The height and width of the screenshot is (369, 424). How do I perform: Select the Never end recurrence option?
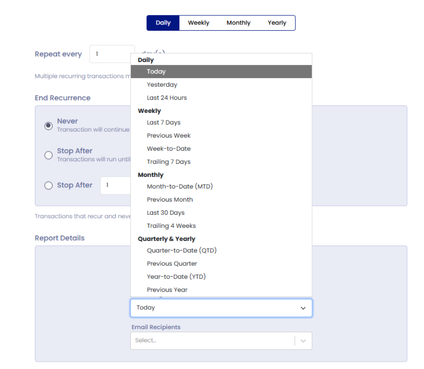[x=48, y=126]
